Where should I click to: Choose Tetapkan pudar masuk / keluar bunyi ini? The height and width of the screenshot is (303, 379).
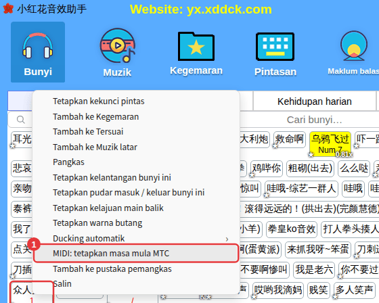tap(136, 193)
